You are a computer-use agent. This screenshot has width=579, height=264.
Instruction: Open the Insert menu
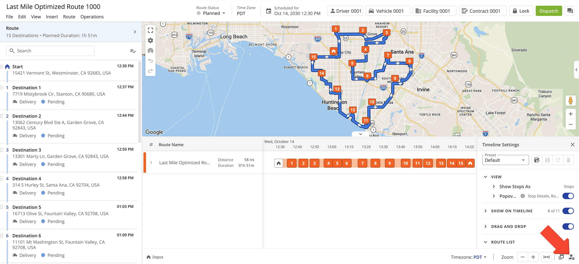tap(52, 17)
